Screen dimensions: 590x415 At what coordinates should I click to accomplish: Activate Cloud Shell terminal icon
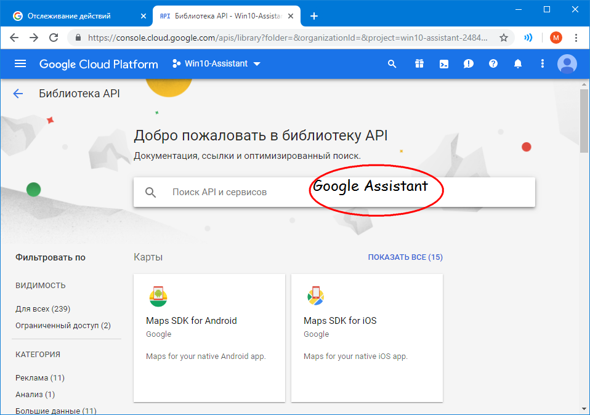click(443, 64)
